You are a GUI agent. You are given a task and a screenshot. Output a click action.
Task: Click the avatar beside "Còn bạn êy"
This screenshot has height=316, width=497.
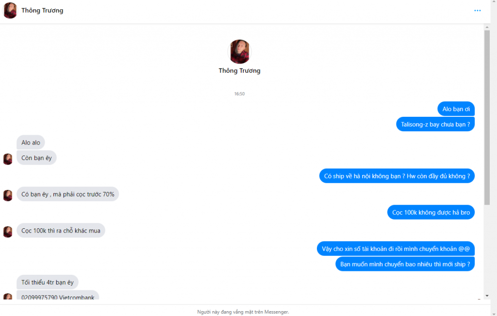8,159
